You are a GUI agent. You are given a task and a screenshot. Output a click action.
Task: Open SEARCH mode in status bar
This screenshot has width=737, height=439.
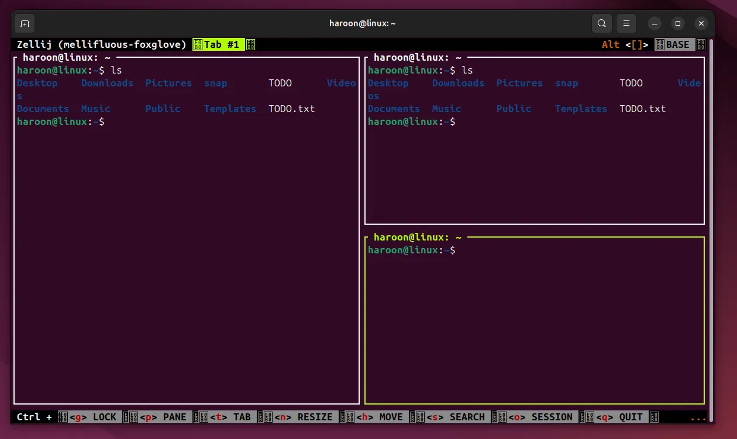(456, 417)
